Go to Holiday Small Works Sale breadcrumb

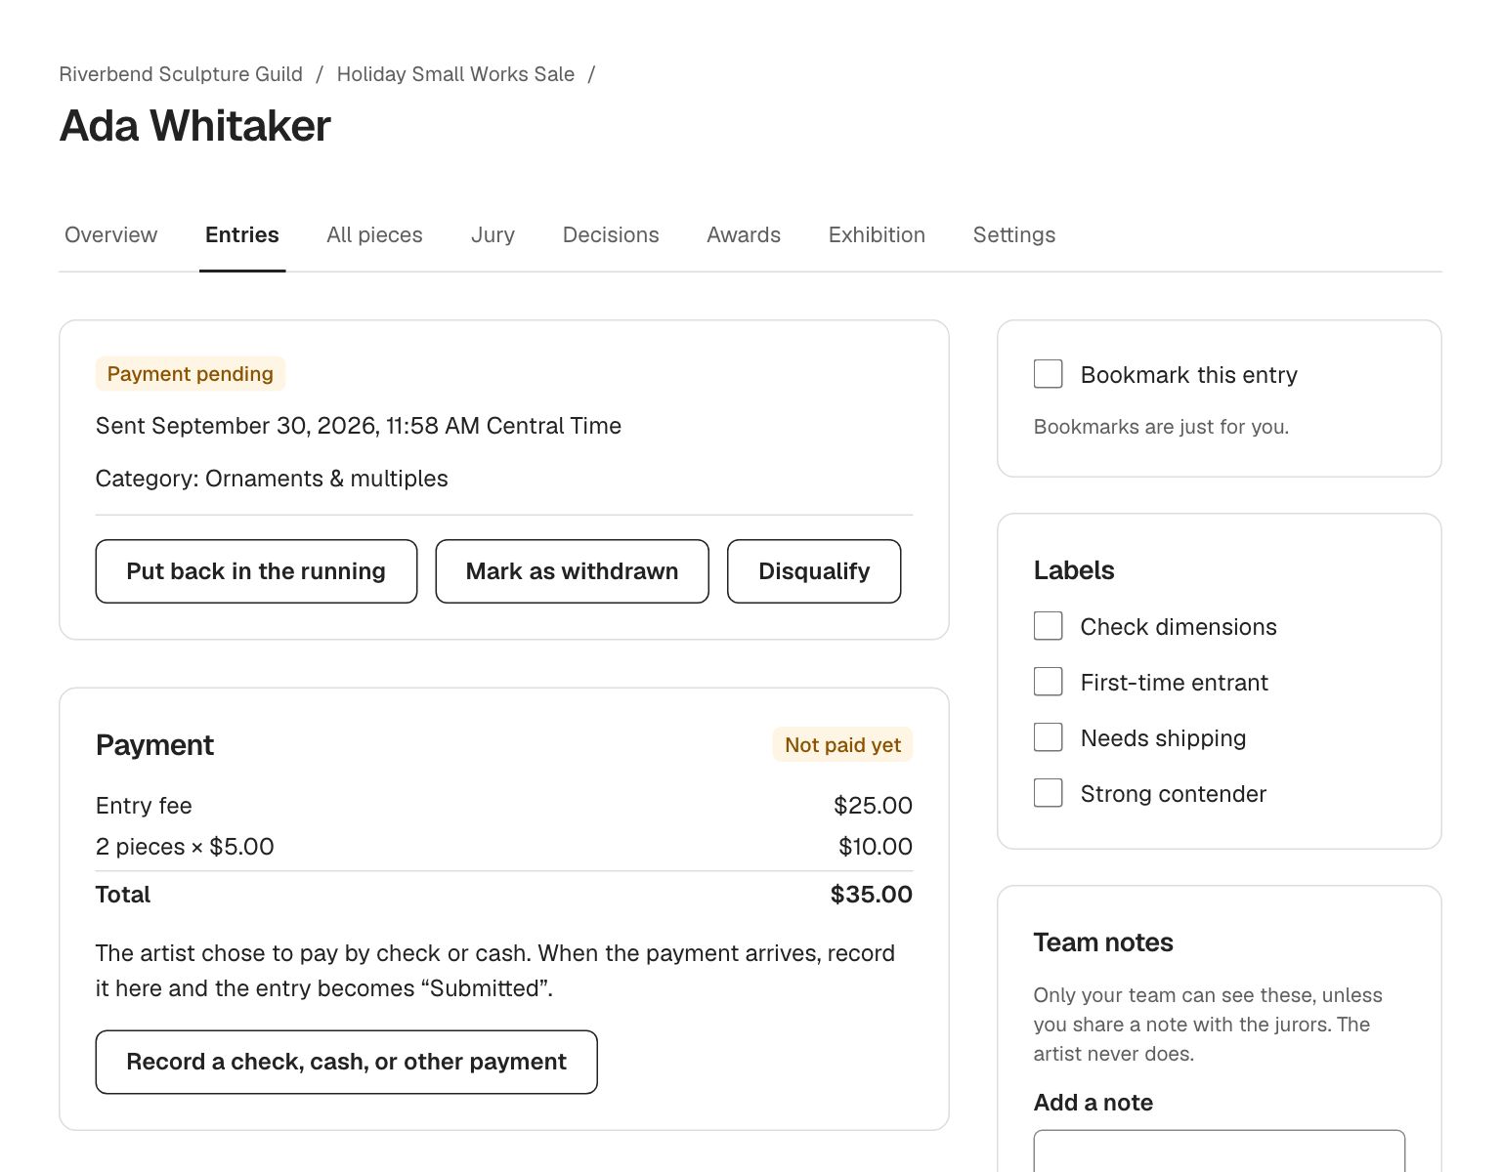(x=455, y=74)
